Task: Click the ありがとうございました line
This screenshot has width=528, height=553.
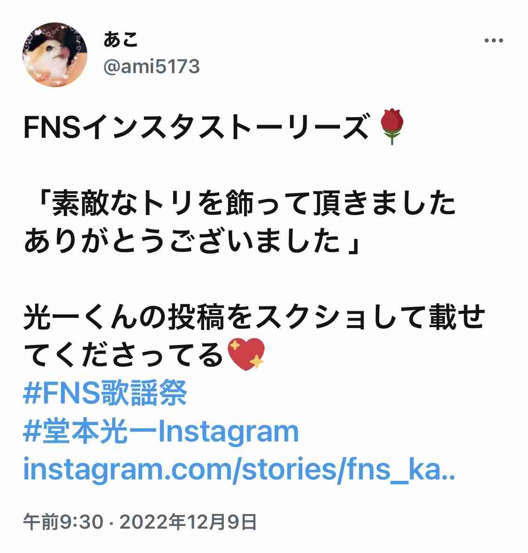Action: pyautogui.click(x=182, y=240)
